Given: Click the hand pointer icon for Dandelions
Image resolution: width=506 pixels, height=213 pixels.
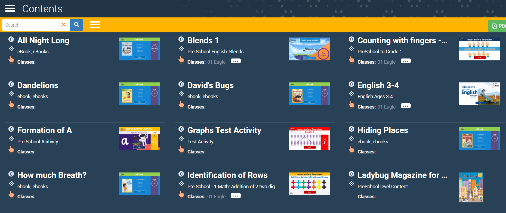Looking at the screenshot, I should tap(11, 104).
